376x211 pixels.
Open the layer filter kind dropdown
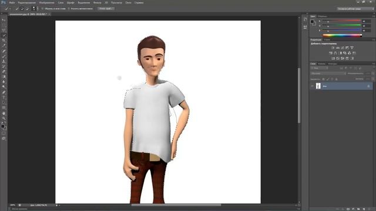coord(320,68)
